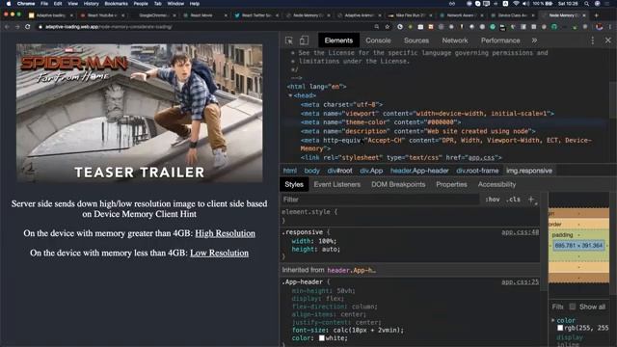Go forward in browser history
Screen dimensions: 617x347
click(x=17, y=27)
